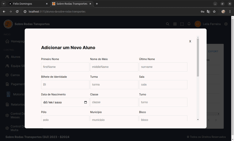
Task: Click the EXPORT link behind the modal
Action: 213,51
